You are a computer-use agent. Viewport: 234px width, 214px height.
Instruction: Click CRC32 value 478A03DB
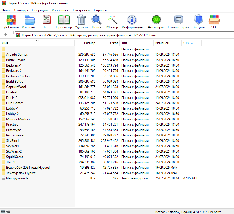point(191,178)
